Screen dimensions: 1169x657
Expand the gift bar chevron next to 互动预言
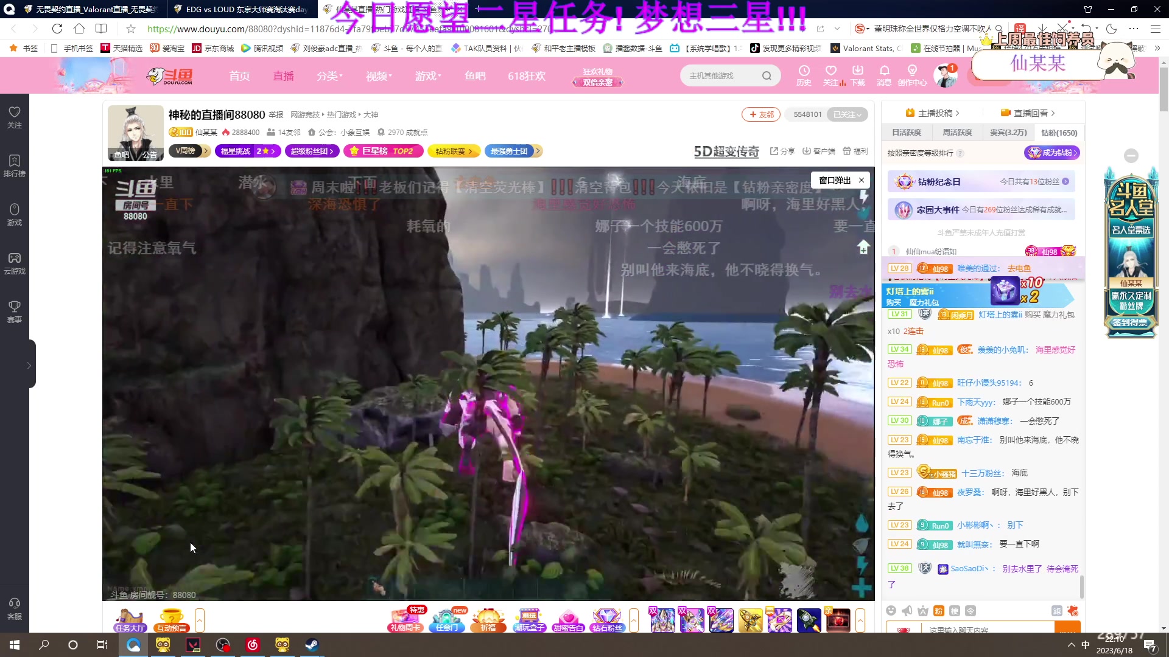point(200,620)
